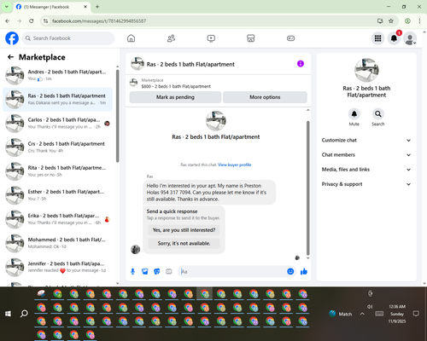Expand Customize chat section
The height and width of the screenshot is (341, 427).
pyautogui.click(x=366, y=140)
